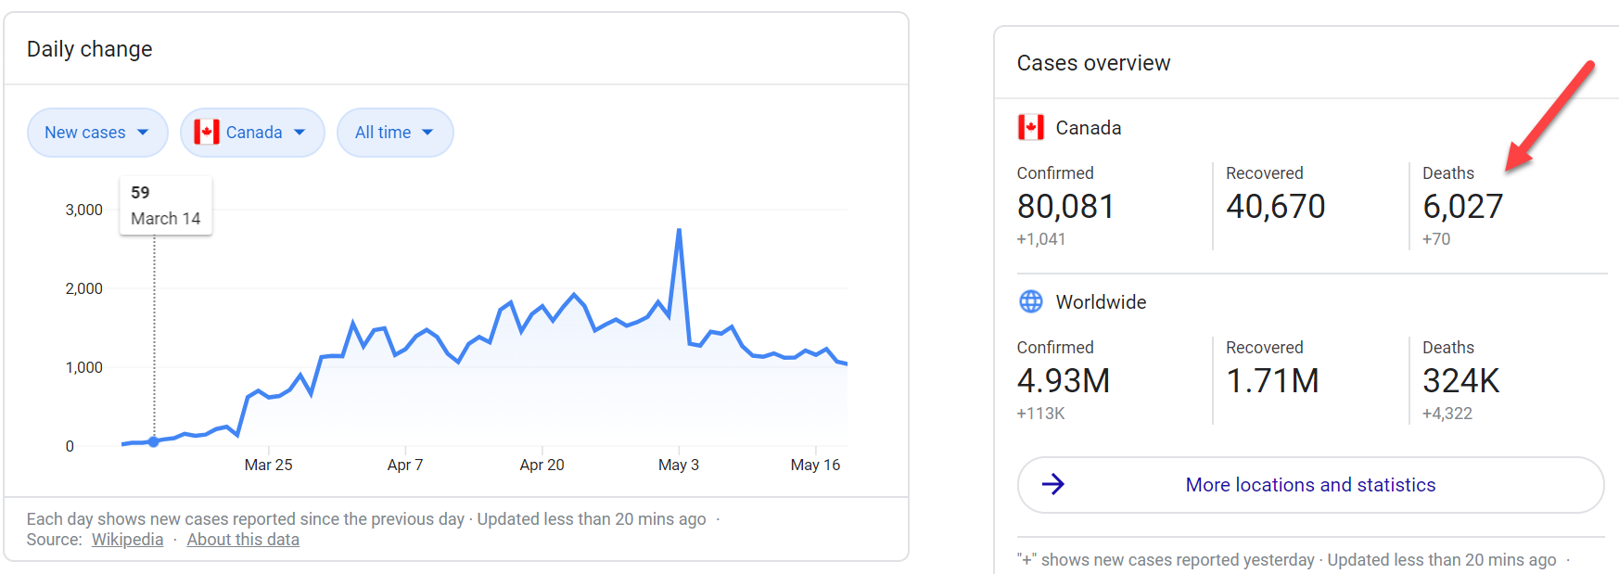
Task: Click the right arrow icon beside More locations
Action: click(x=1052, y=484)
